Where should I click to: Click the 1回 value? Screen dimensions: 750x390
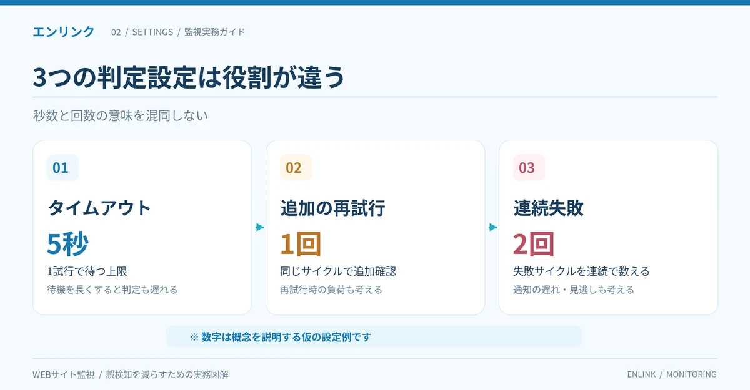[301, 243]
